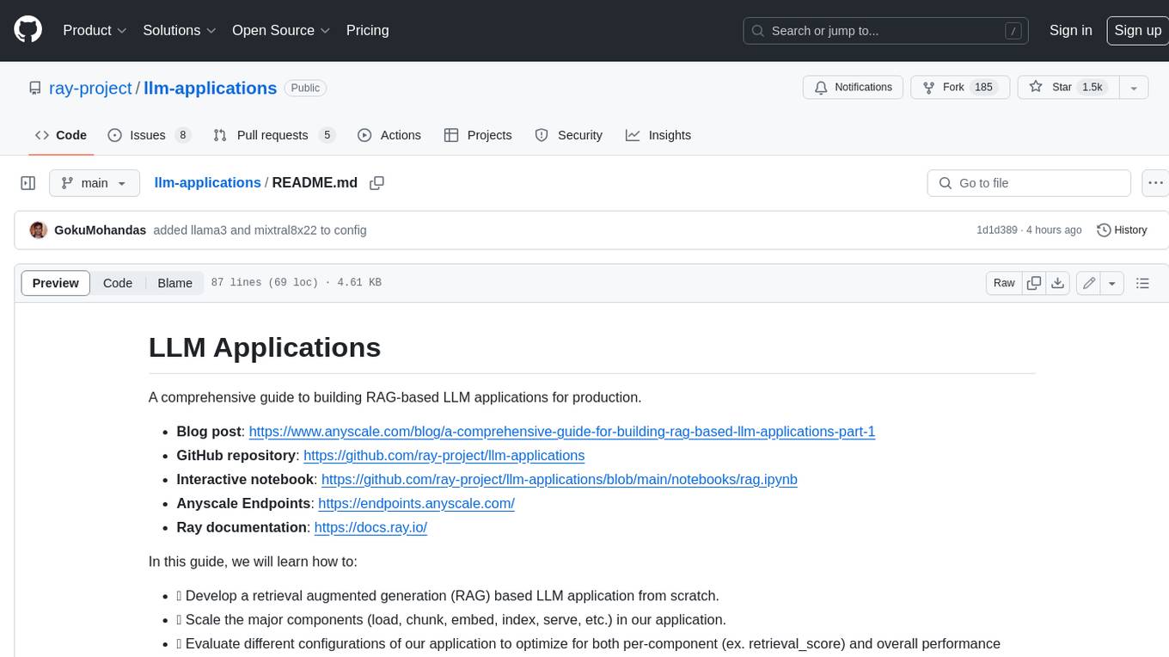This screenshot has height=657, width=1169.
Task: Click the pencil edit file icon
Action: (1089, 283)
